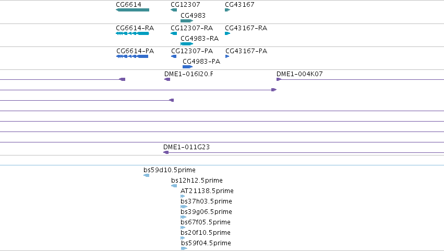Click the bs20f10.5prime label
Screen dimensions: 444x251
206,233
